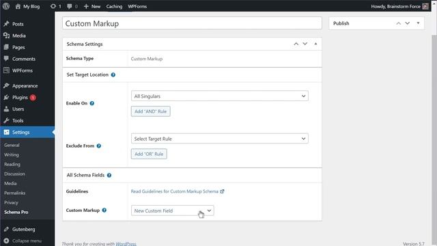
Task: Move Schema Settings panel down
Action: tap(305, 44)
